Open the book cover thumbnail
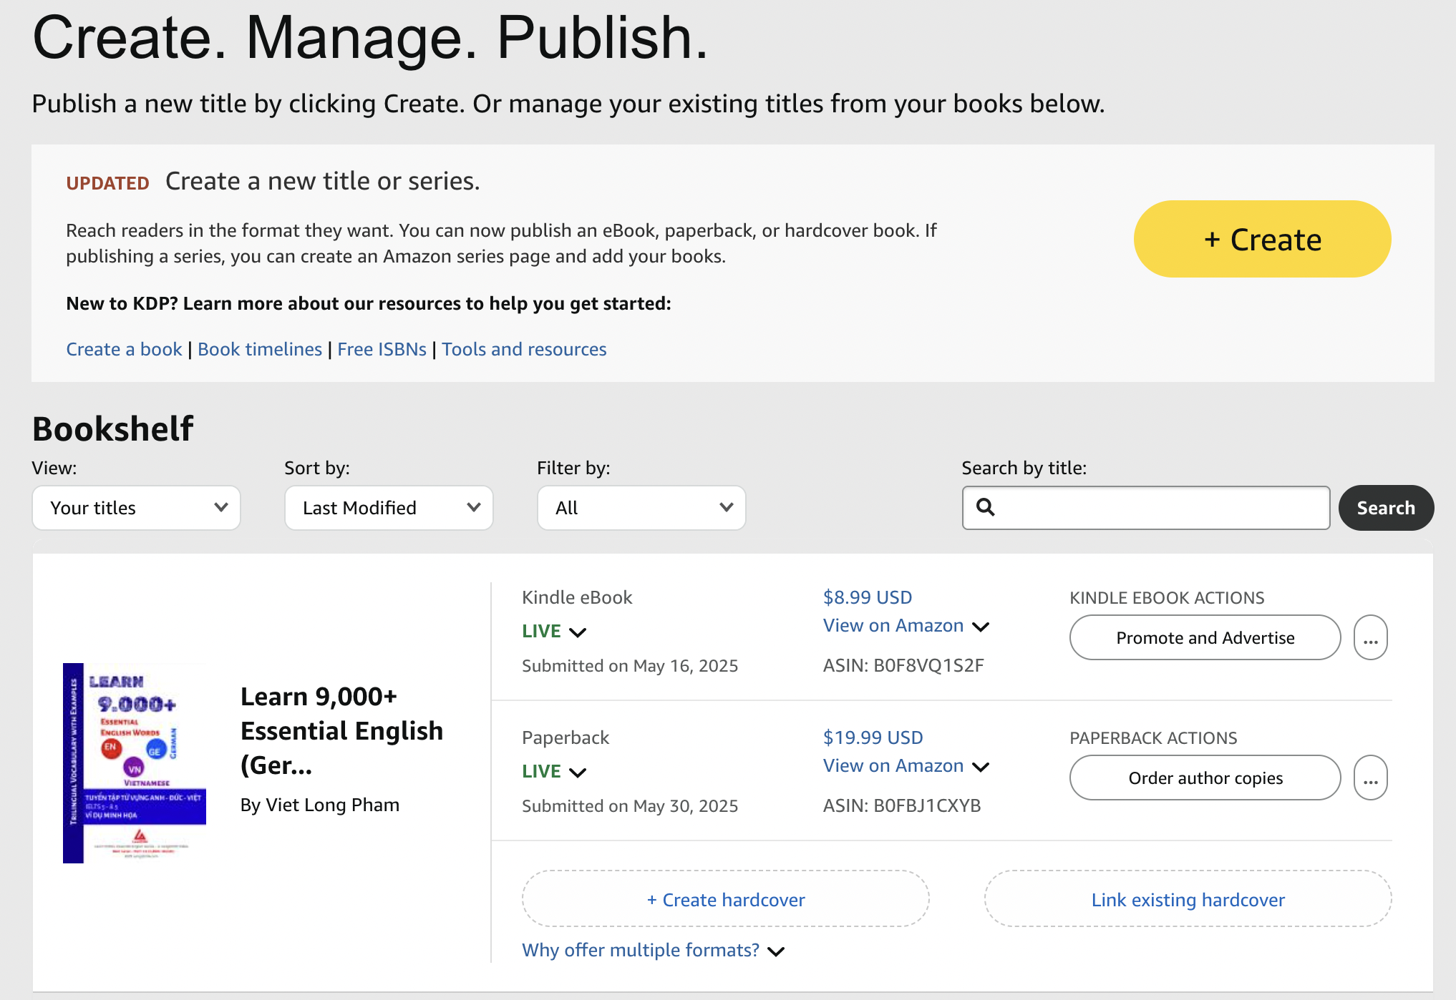Viewport: 1456px width, 1000px height. (x=135, y=763)
